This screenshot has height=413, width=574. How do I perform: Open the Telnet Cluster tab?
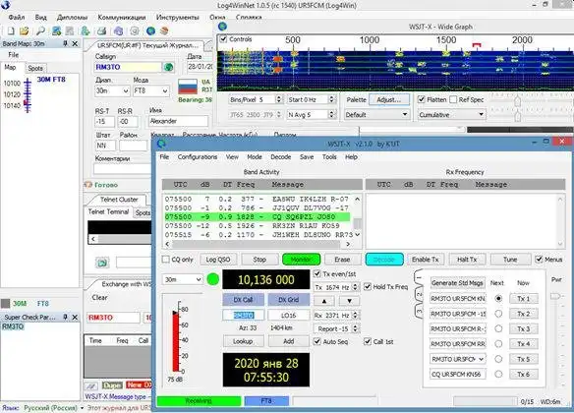pos(119,200)
